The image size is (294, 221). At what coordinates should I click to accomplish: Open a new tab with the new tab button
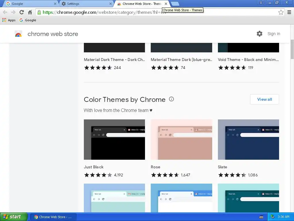[175, 4]
